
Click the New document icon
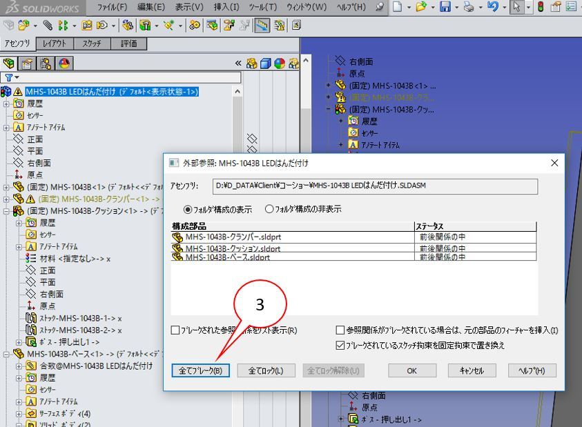pos(397,7)
